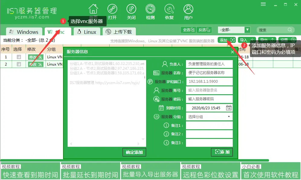
Task: Open the 设置 settings button
Action: (x=287, y=40)
